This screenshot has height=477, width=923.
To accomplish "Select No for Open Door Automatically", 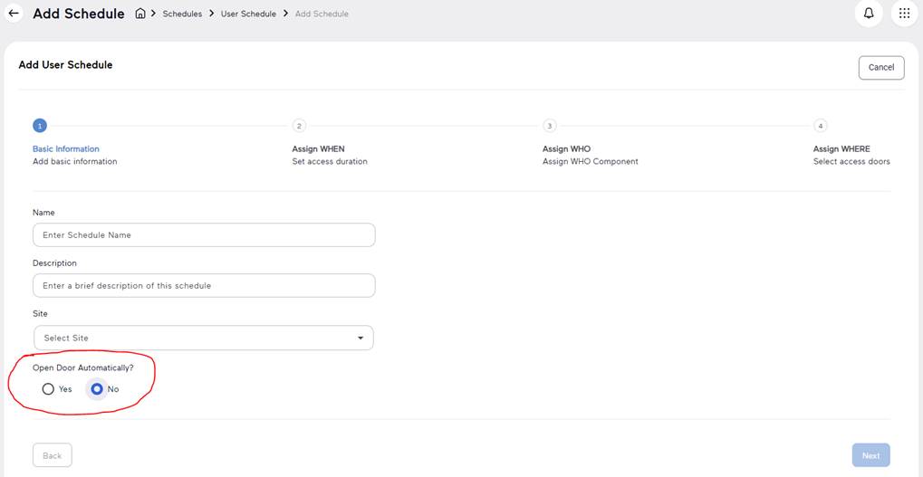I will (97, 389).
